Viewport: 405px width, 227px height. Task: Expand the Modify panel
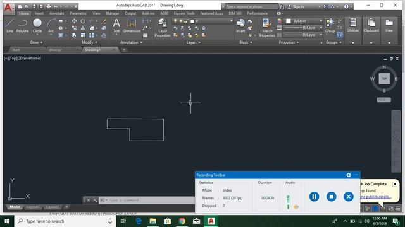coord(89,42)
